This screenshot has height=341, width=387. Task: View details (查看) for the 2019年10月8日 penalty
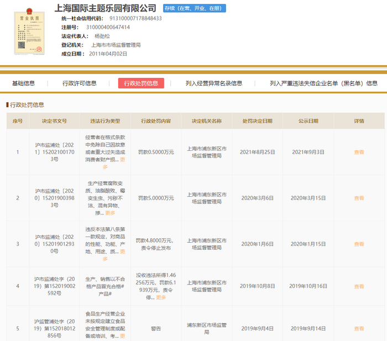pyautogui.click(x=359, y=286)
